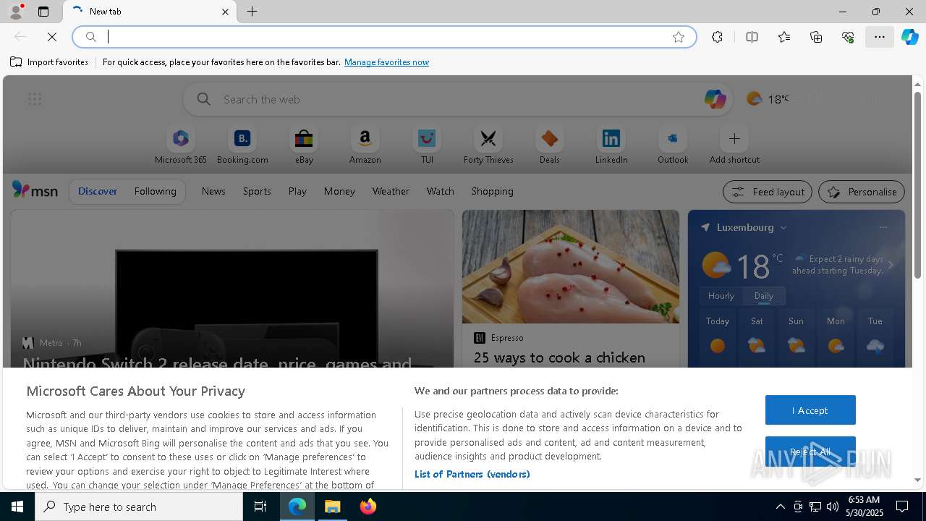This screenshot has width=926, height=521.
Task: Add this page to favorites star
Action: (x=679, y=37)
